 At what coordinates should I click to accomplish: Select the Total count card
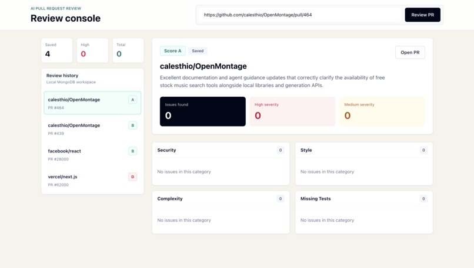[x=128, y=50]
